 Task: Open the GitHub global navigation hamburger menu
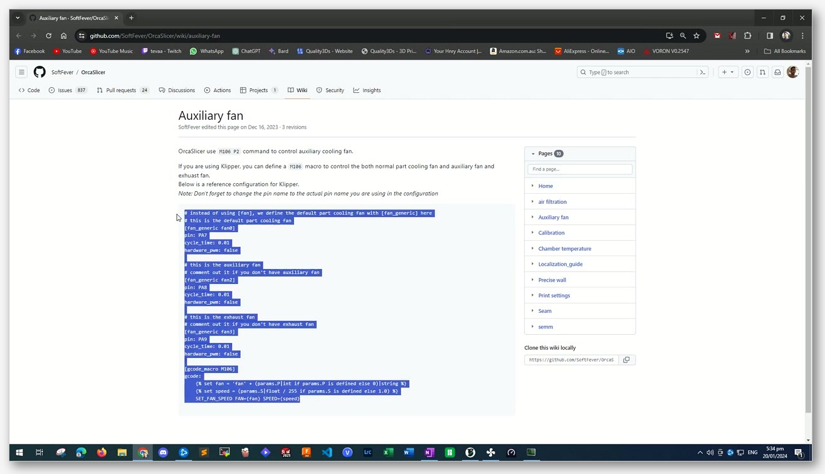pos(21,72)
